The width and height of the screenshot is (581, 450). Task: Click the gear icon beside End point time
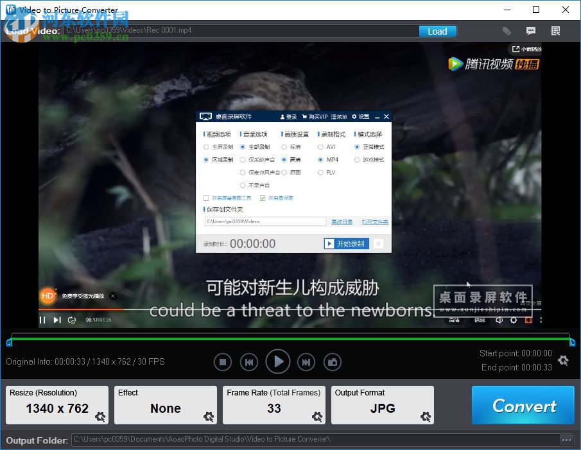coord(563,361)
